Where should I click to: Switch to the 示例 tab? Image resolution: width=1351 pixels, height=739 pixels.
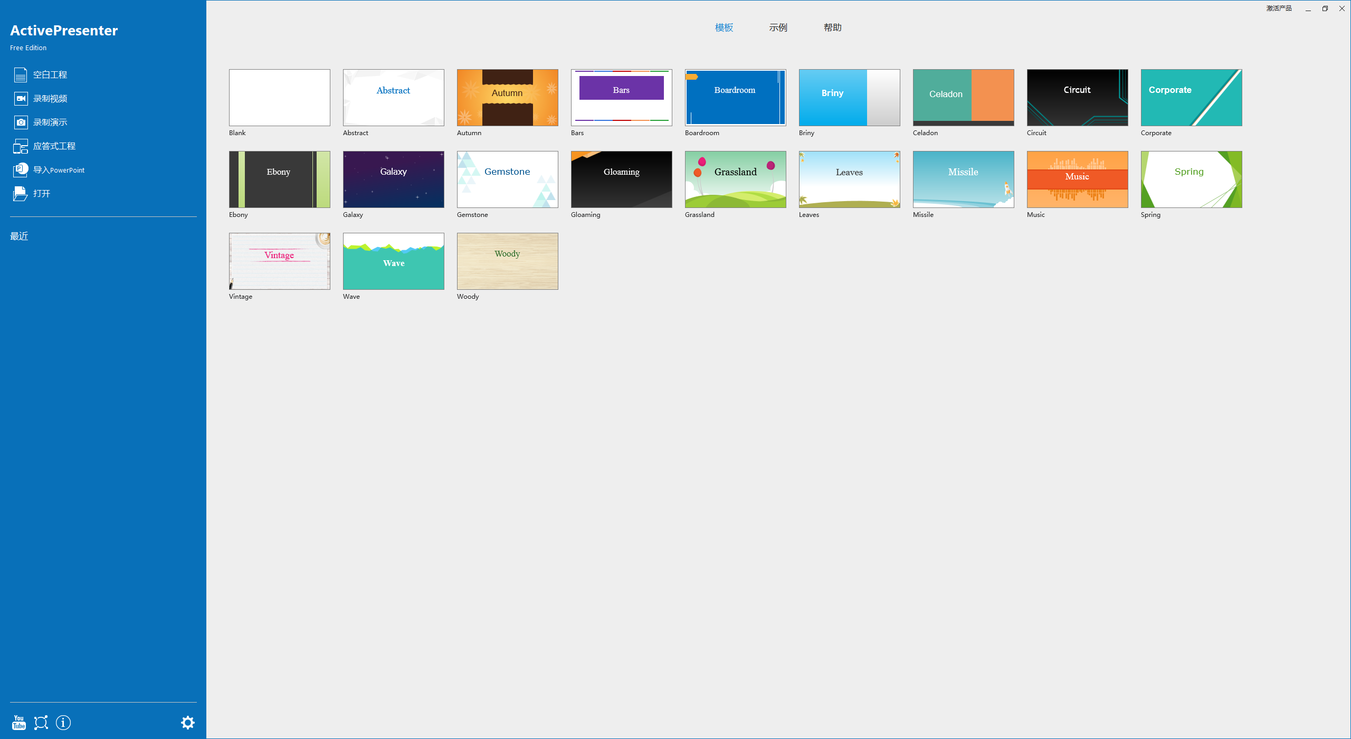point(778,27)
